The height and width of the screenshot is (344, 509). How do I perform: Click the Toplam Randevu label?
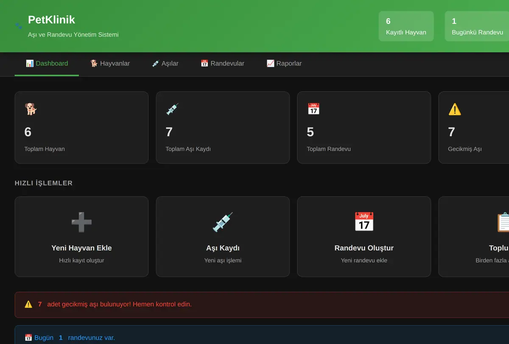(329, 149)
